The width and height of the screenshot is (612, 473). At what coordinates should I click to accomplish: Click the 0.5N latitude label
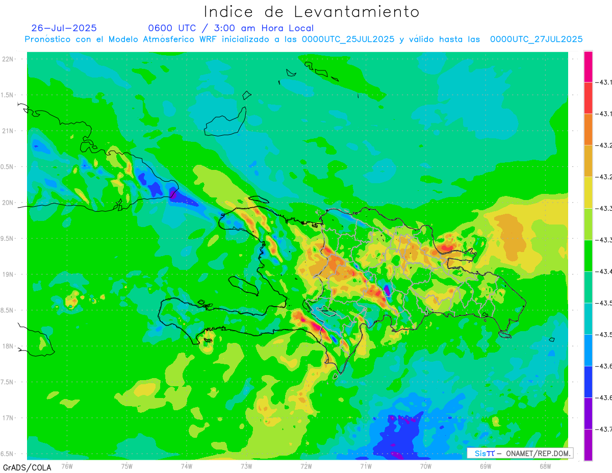tap(7, 167)
